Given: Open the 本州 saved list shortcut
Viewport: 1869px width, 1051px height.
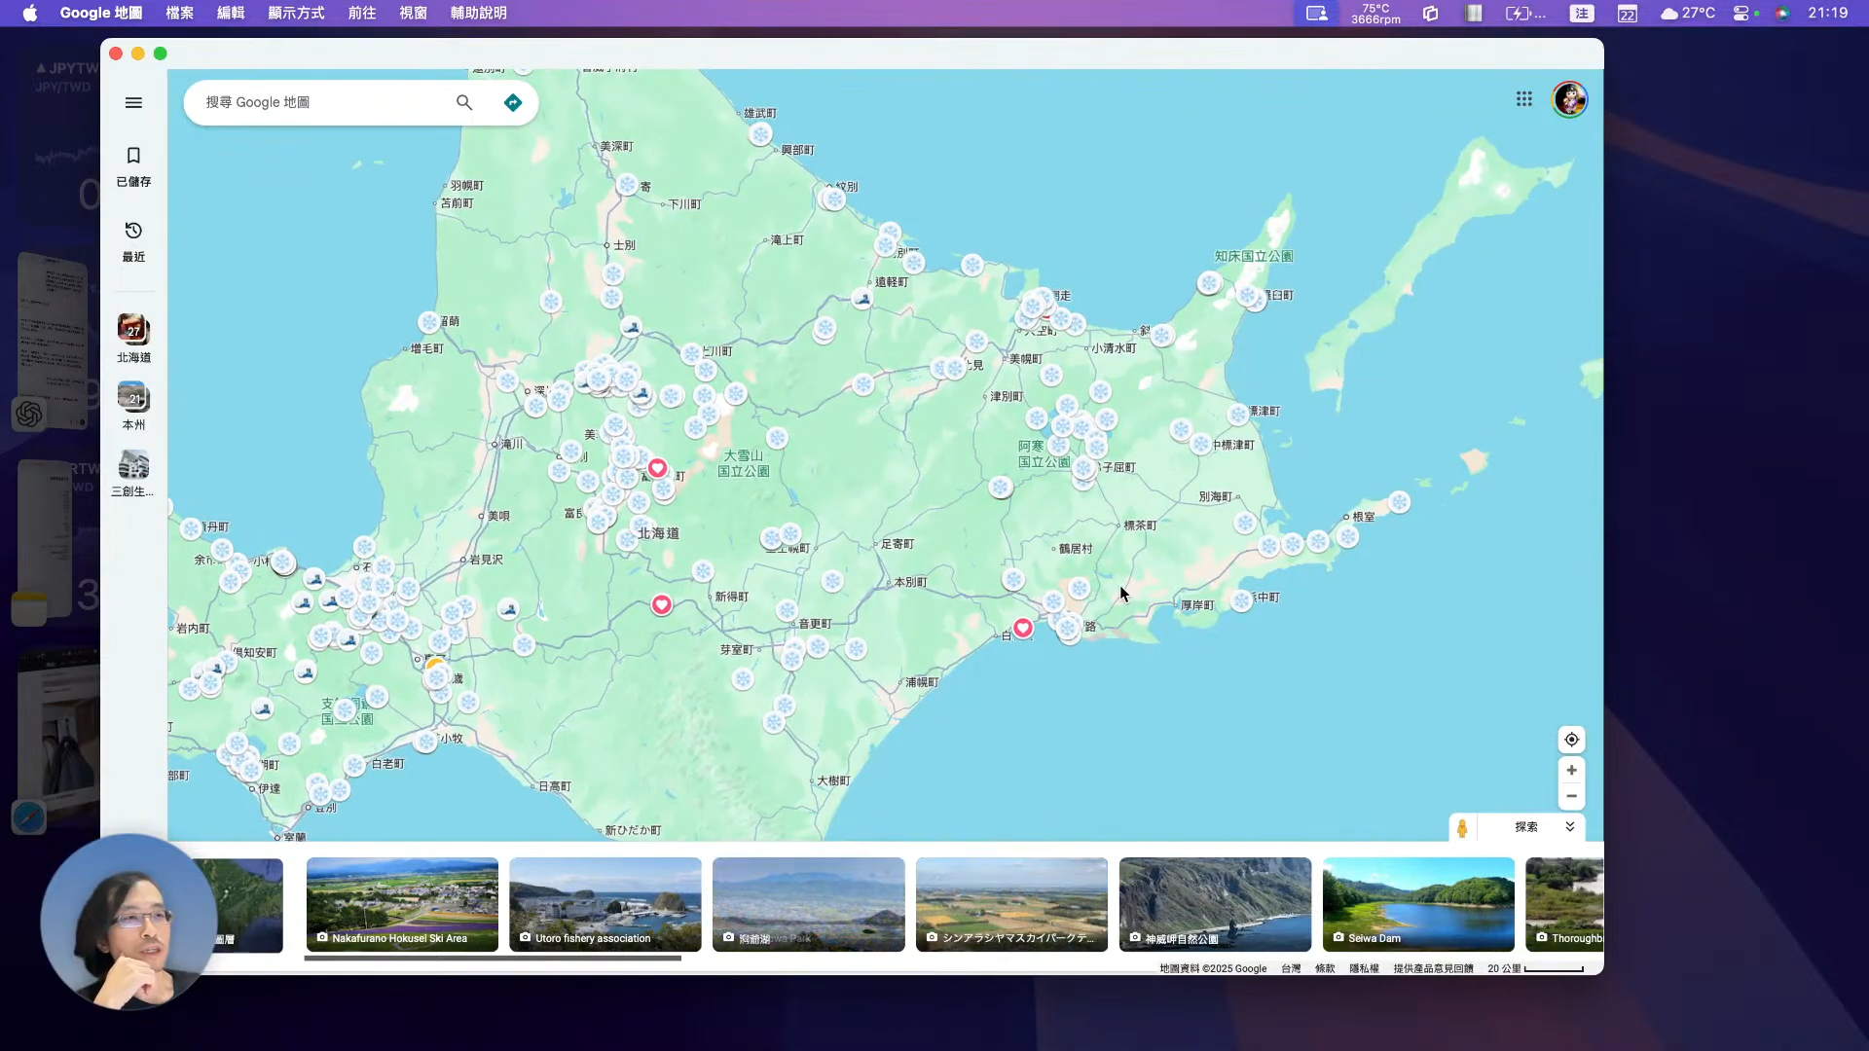Looking at the screenshot, I should (x=133, y=398).
